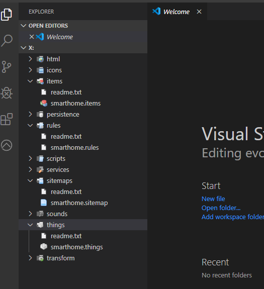Click the Start heading on Welcome page

211,186
